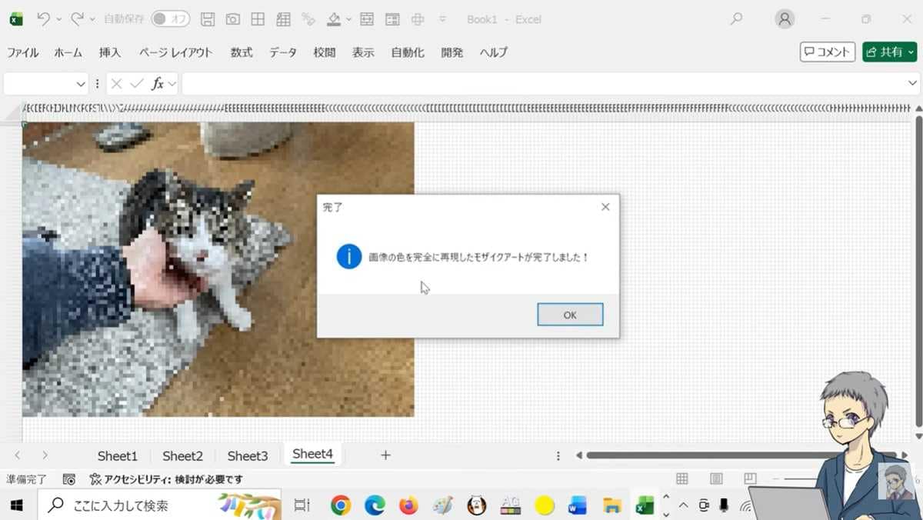The width and height of the screenshot is (923, 520).
Task: Click the merge-and-center cells icon
Action: (418, 19)
